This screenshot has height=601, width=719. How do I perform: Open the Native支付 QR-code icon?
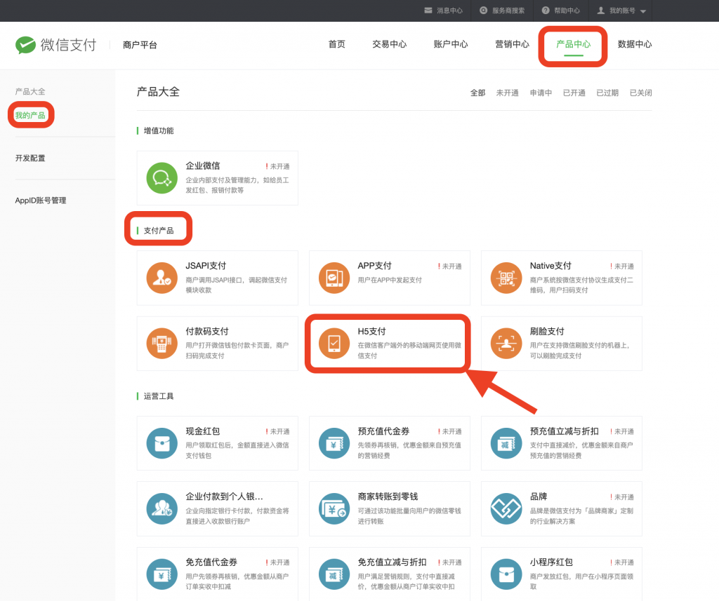[x=506, y=278]
